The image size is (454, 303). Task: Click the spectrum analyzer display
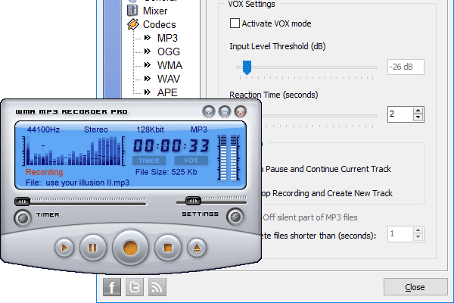coord(74,151)
